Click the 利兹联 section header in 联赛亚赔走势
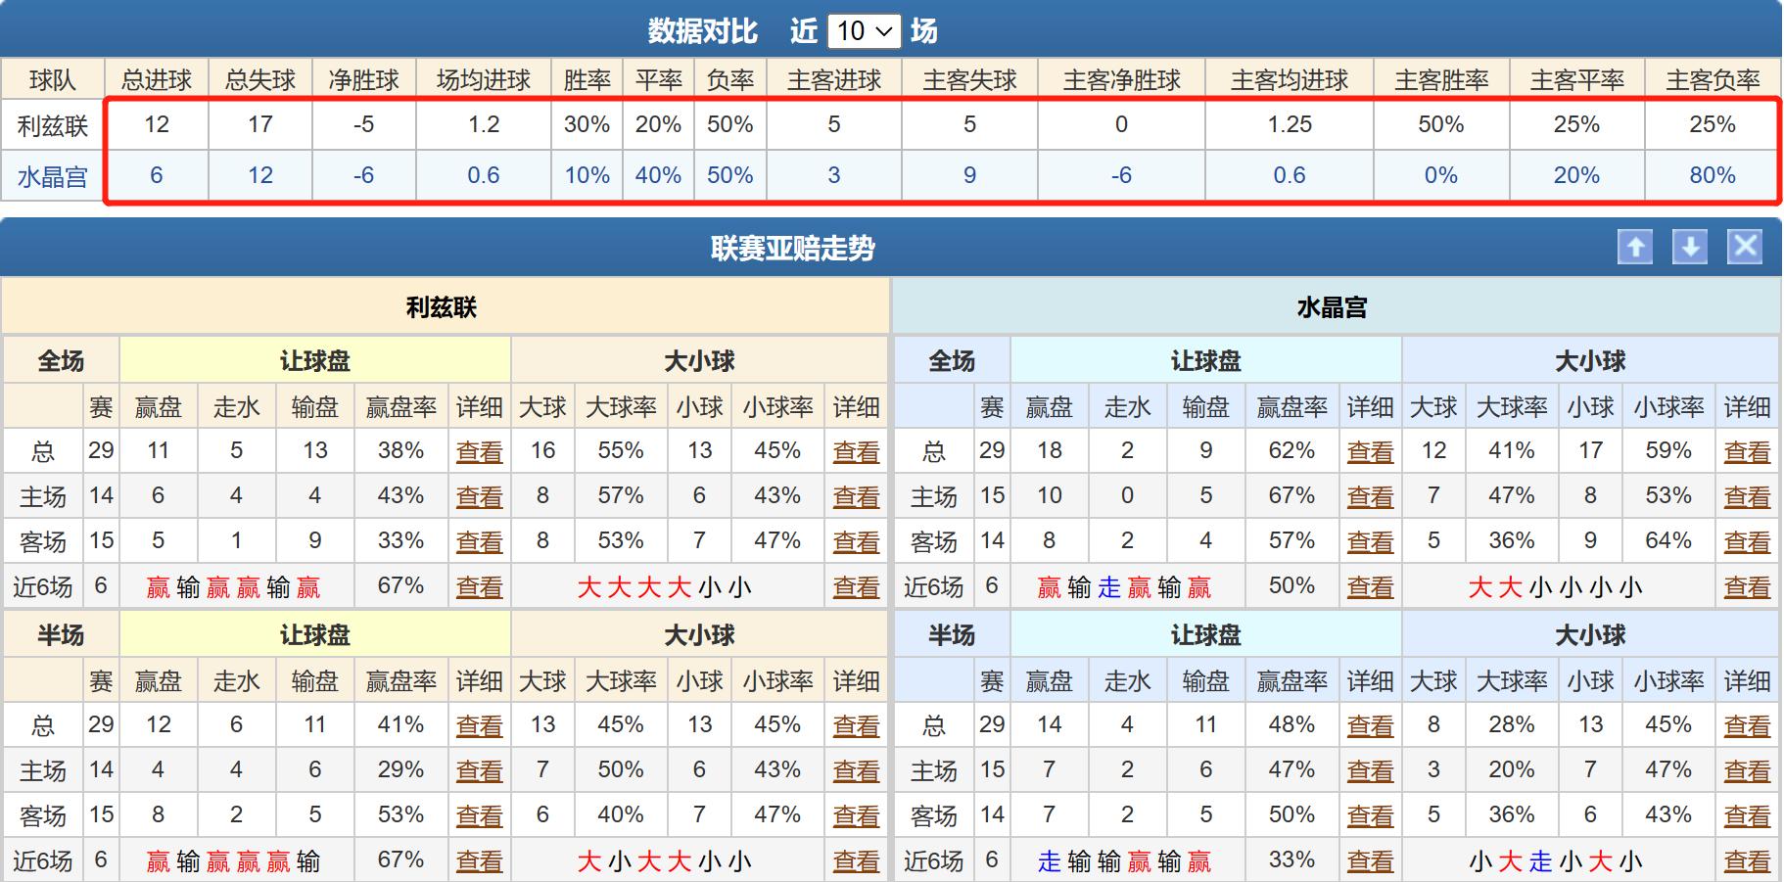1784x882 pixels. tap(446, 305)
